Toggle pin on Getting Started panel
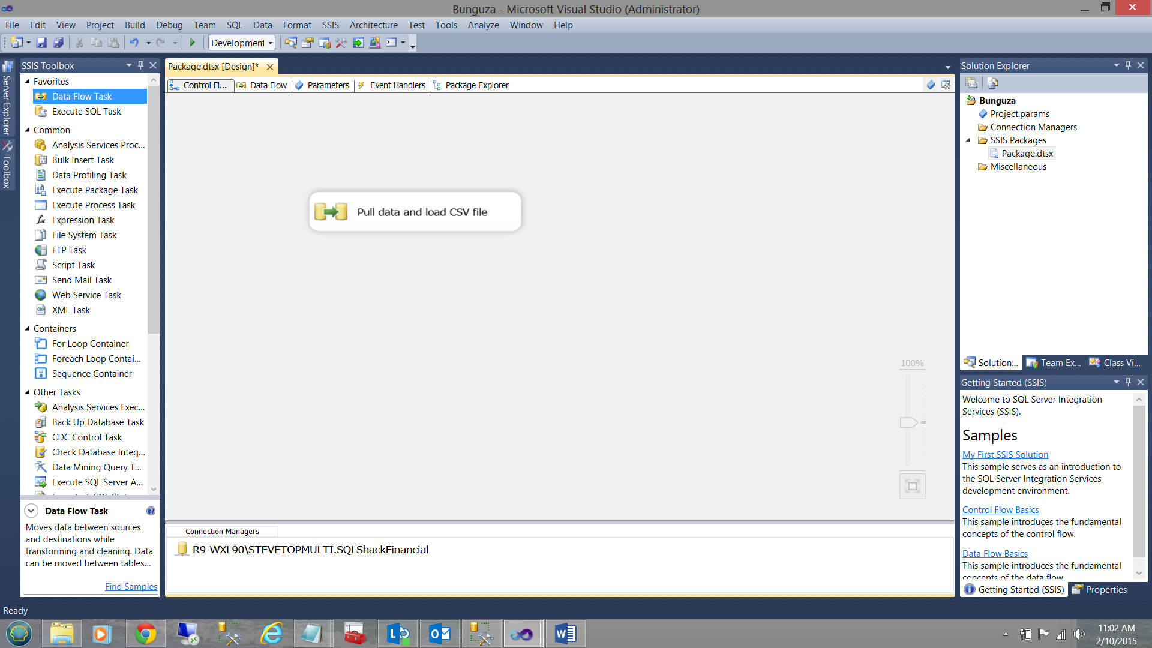 coord(1128,382)
